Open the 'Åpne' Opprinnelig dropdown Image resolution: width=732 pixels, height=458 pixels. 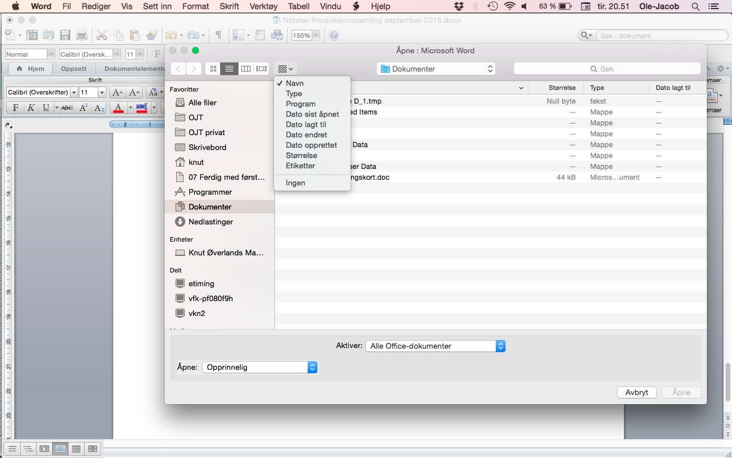[x=260, y=367]
